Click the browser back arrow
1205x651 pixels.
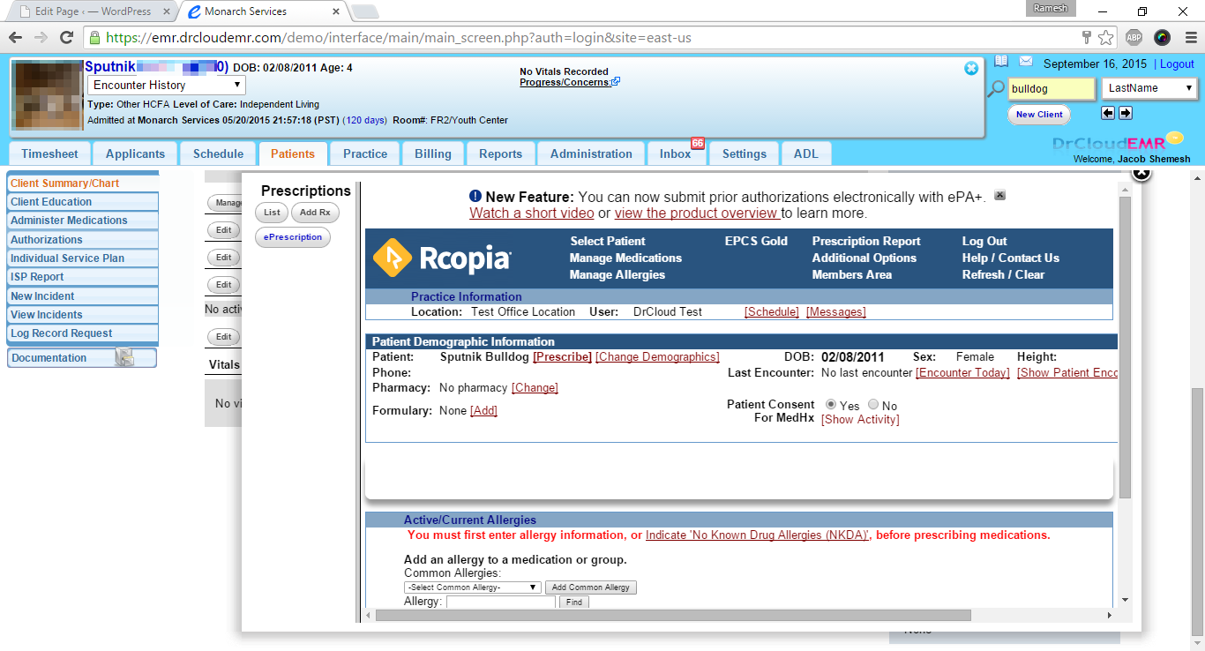[x=15, y=38]
